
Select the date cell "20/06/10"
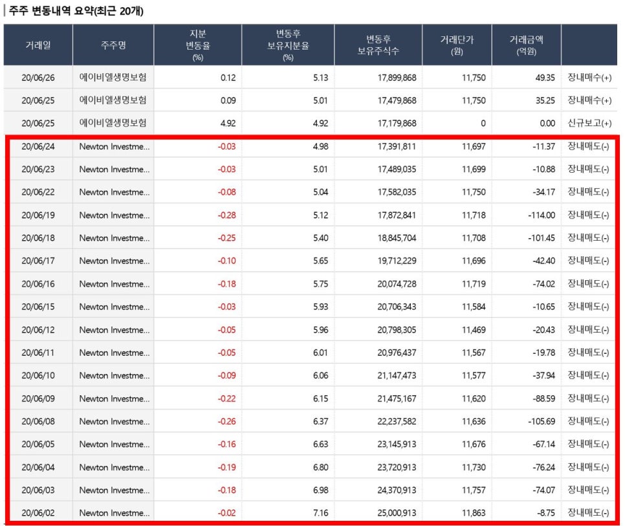(38, 375)
